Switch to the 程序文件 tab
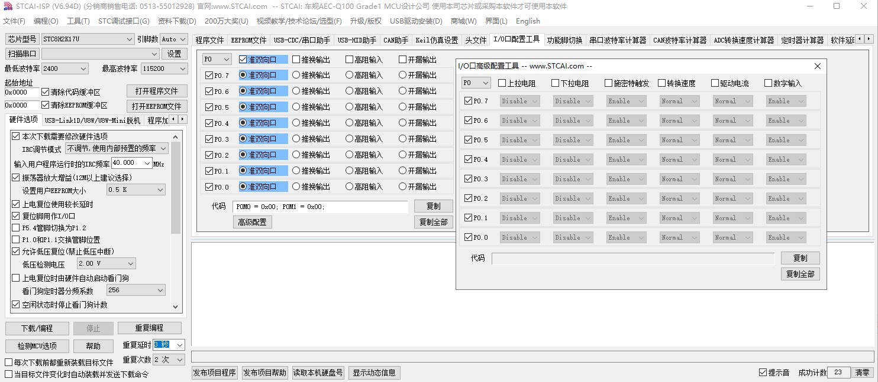 click(x=210, y=40)
